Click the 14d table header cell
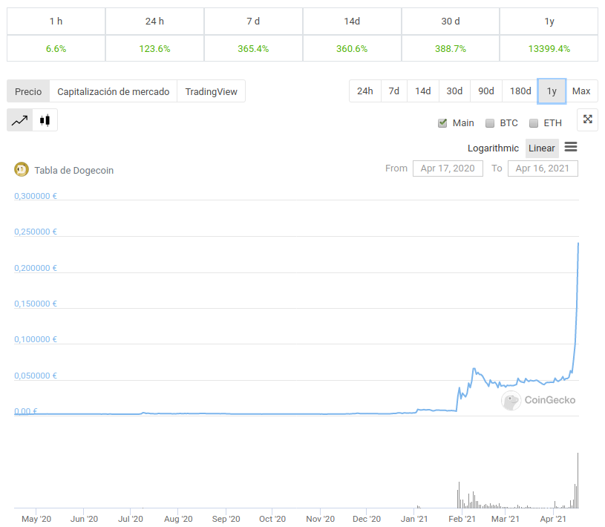Image resolution: width=605 pixels, height=527 pixels. coord(352,22)
